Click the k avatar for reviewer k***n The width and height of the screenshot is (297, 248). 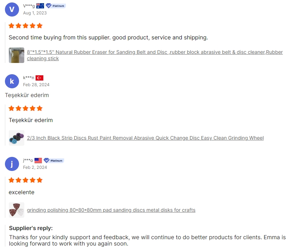12,81
